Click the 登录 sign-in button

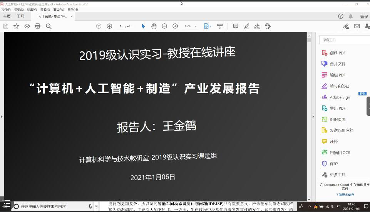pos(364,16)
